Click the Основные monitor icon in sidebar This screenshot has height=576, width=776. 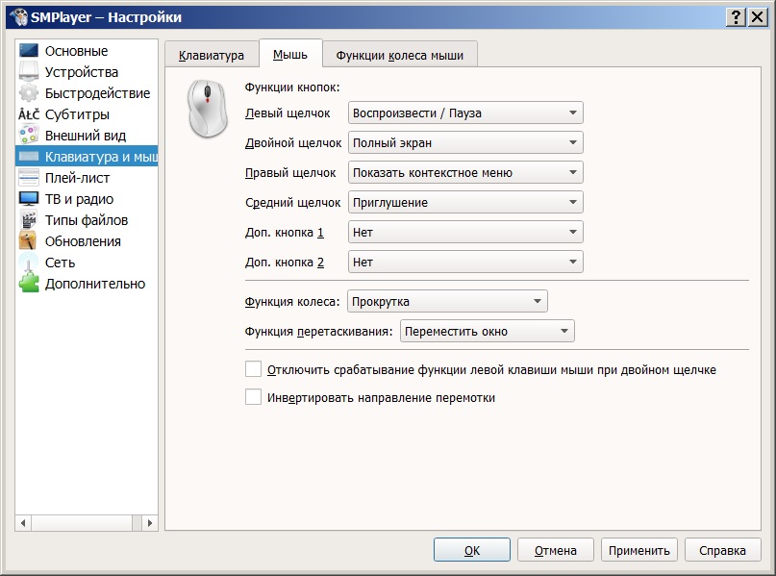point(29,51)
